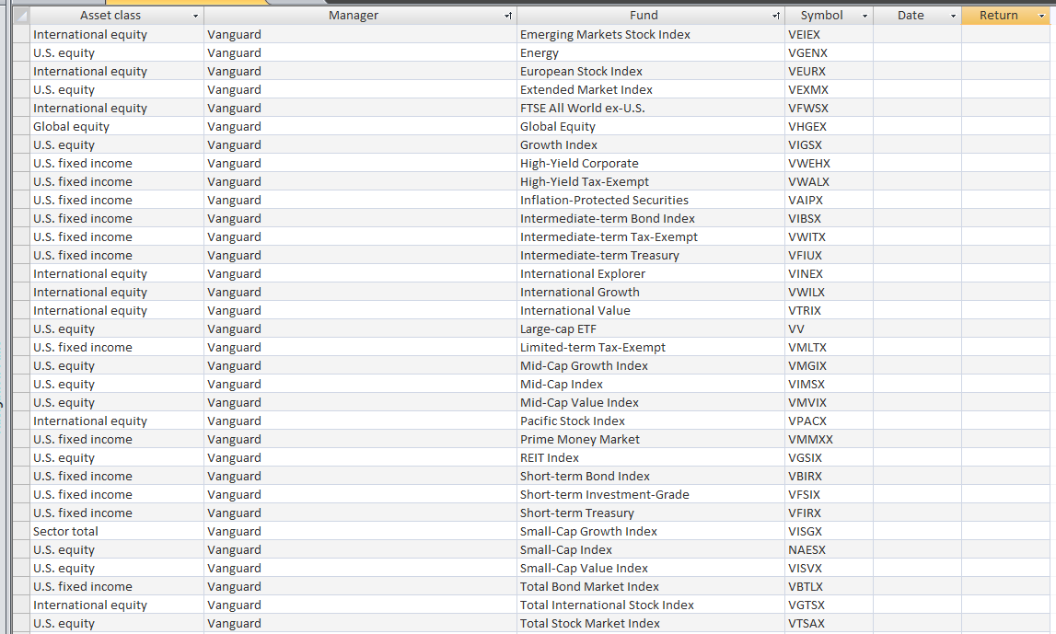
Task: Click the 'Extended Market Index' fund cell
Action: [651, 89]
